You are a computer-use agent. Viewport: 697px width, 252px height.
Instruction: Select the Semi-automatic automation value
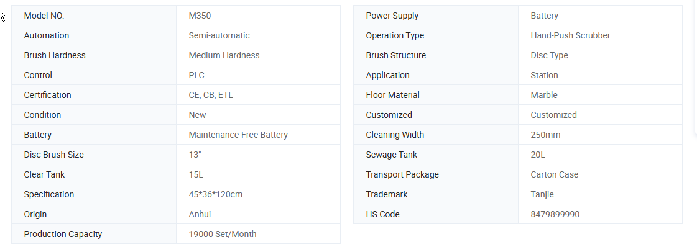coord(219,35)
